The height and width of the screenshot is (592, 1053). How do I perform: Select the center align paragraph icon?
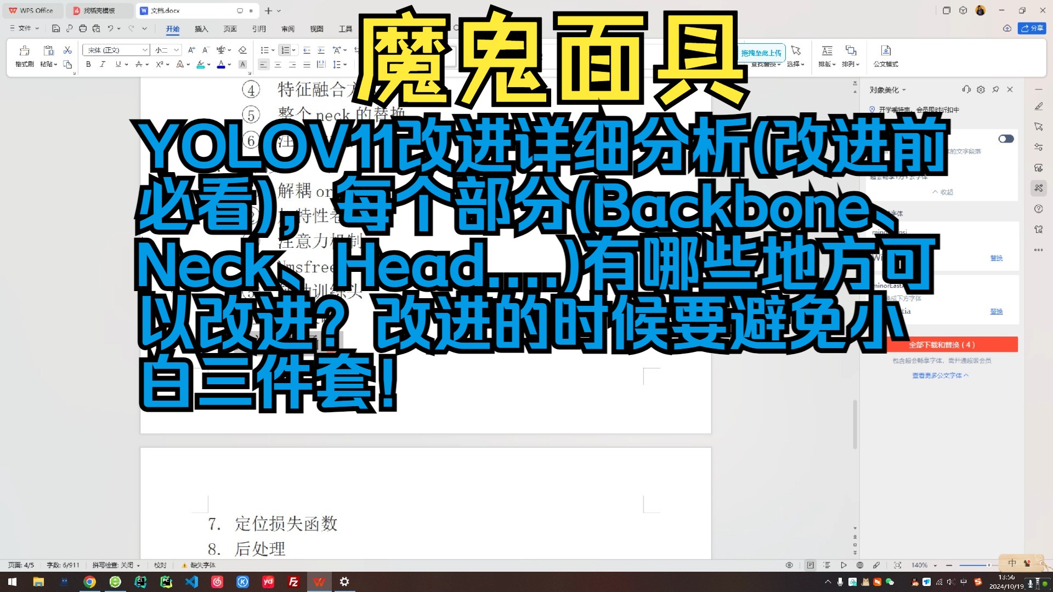pyautogui.click(x=278, y=65)
